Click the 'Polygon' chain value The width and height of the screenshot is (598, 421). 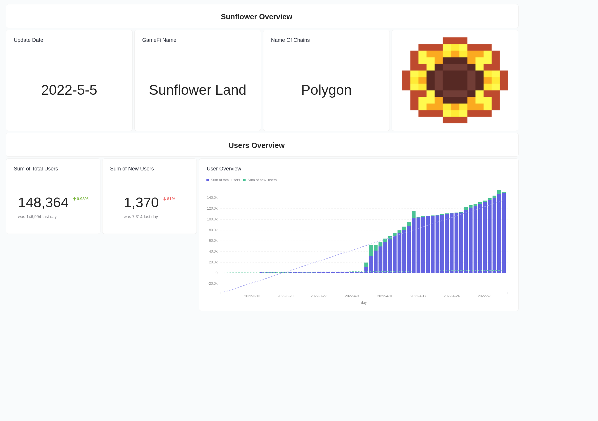tap(326, 90)
